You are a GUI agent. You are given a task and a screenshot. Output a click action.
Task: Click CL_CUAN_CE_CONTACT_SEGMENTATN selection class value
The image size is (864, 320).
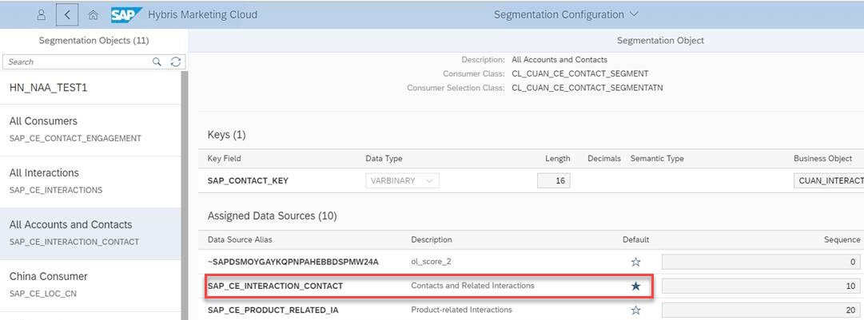(587, 88)
